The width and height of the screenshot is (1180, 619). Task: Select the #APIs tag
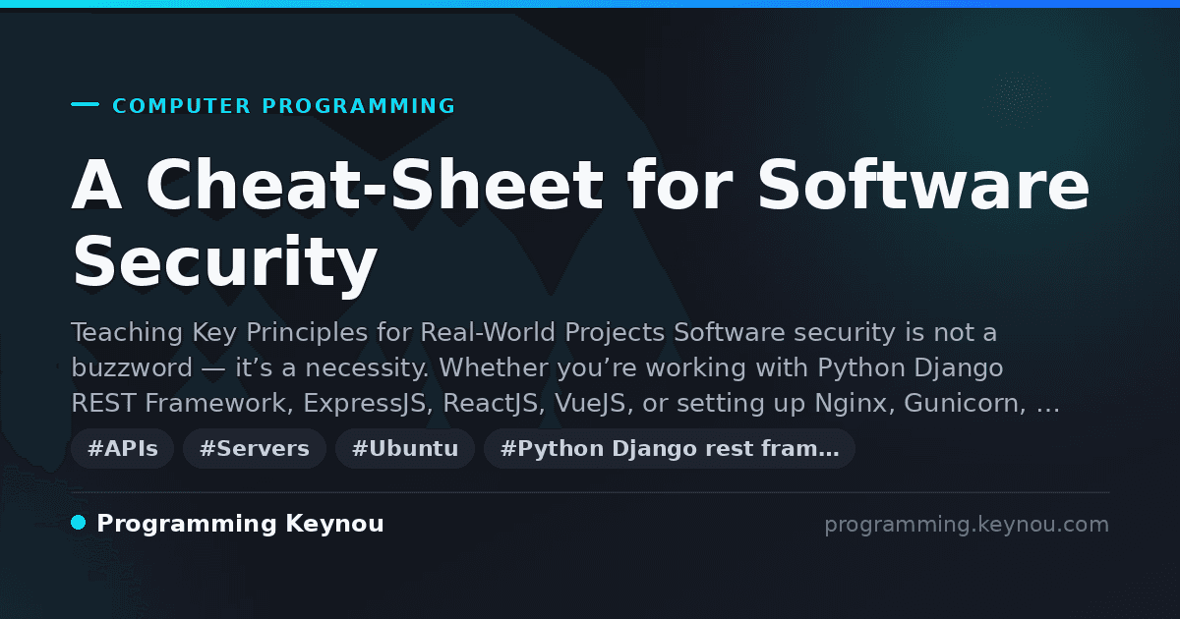pyautogui.click(x=123, y=449)
